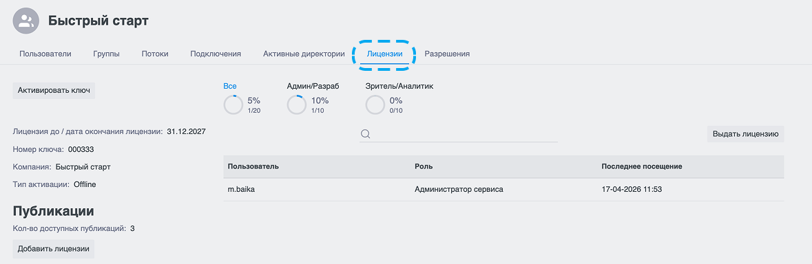Click the 1/20 license count text

click(253, 111)
